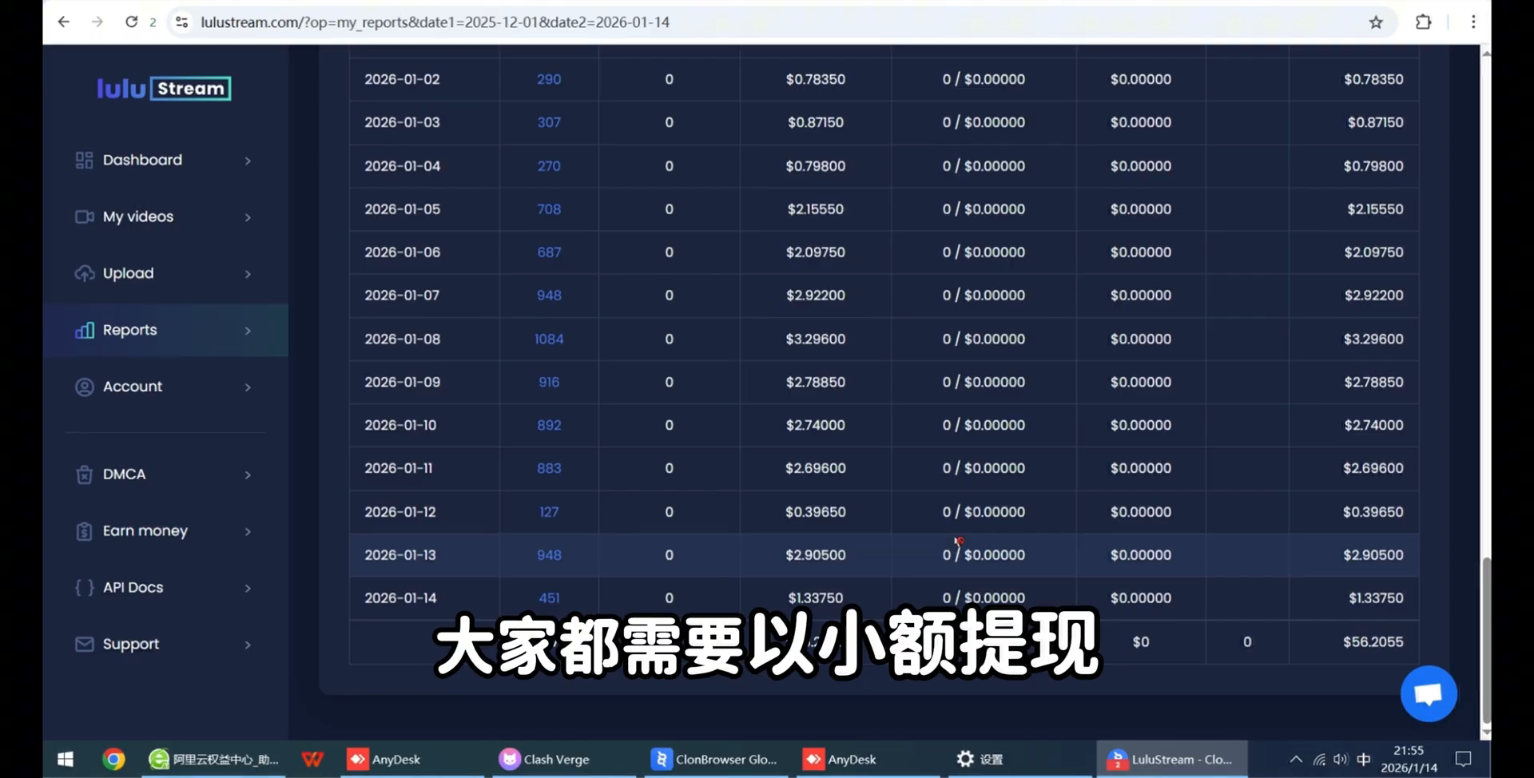Select Upload in the sidebar

(x=165, y=273)
